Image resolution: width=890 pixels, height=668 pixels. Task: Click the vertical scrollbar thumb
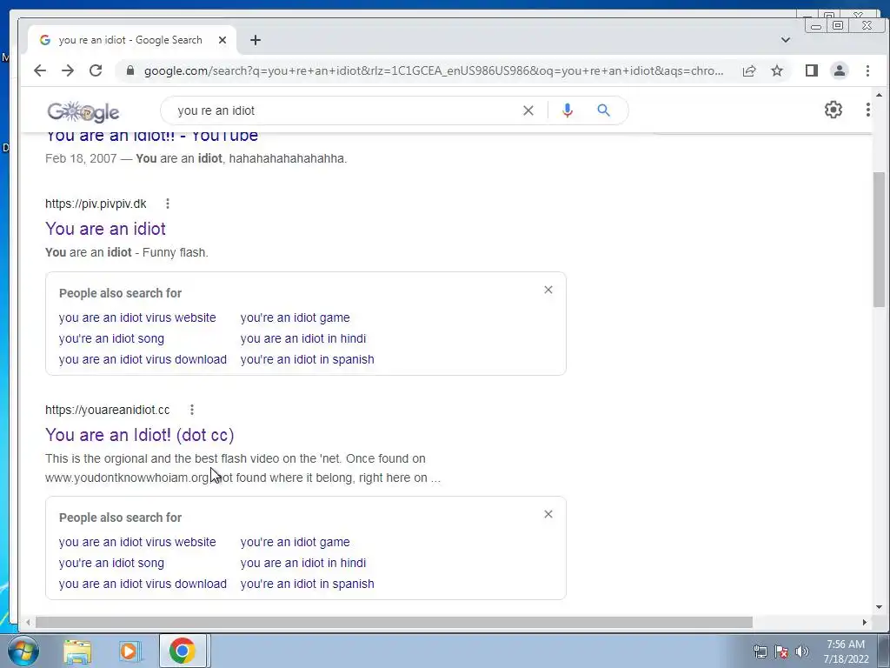point(879,239)
